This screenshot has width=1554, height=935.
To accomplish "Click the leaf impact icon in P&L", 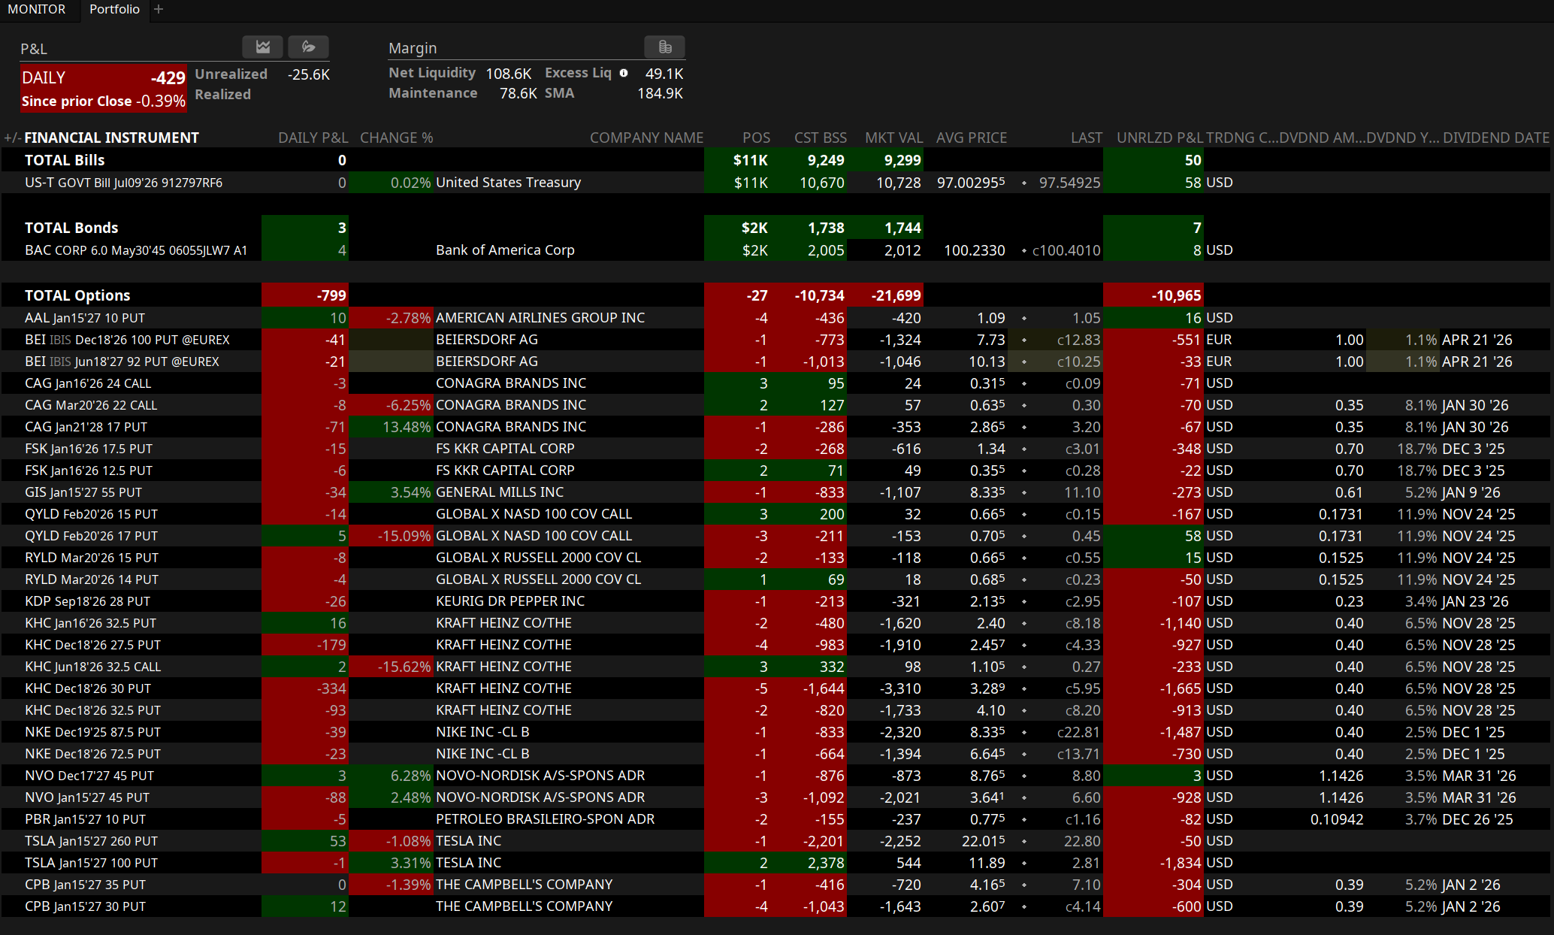I will tap(308, 47).
